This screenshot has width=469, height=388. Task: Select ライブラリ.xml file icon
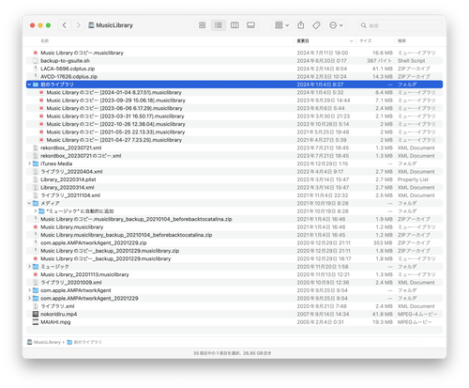tap(36, 306)
